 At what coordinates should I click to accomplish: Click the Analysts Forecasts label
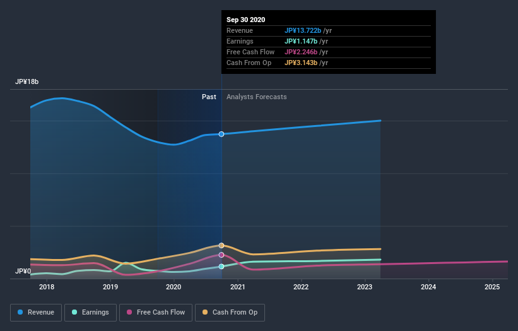pos(257,97)
